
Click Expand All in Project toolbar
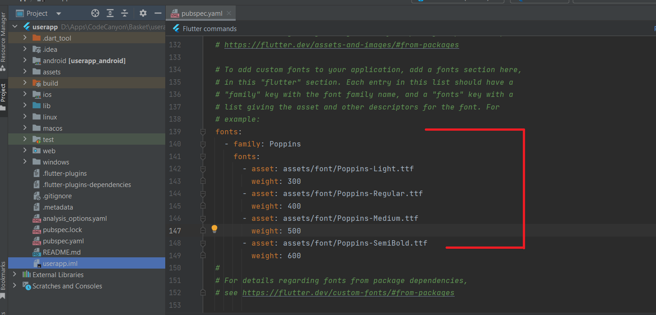[x=110, y=13]
